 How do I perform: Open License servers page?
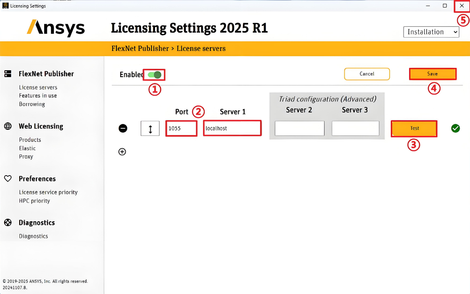(x=38, y=87)
